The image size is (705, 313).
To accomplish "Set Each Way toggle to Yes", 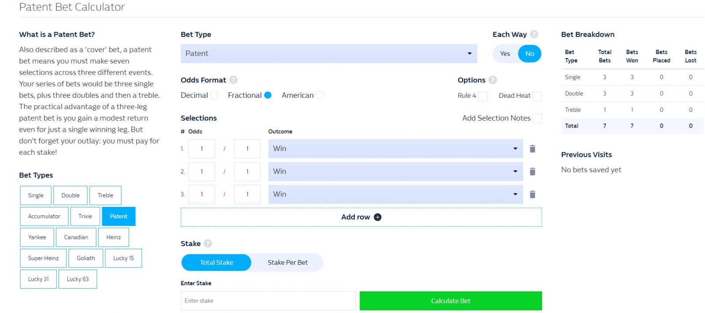I will coord(505,54).
